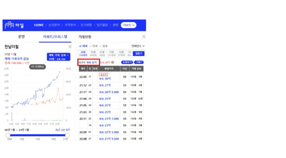This screenshot has height=158, width=286.
Task: Close the 거래현황 panel
Action: tap(144, 37)
